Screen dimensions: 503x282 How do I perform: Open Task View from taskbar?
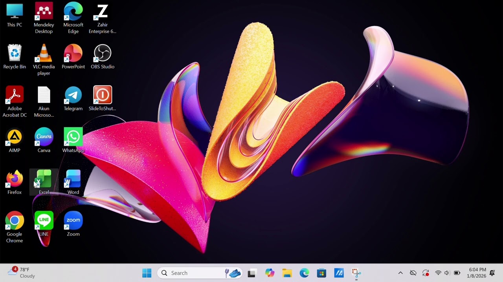252,273
